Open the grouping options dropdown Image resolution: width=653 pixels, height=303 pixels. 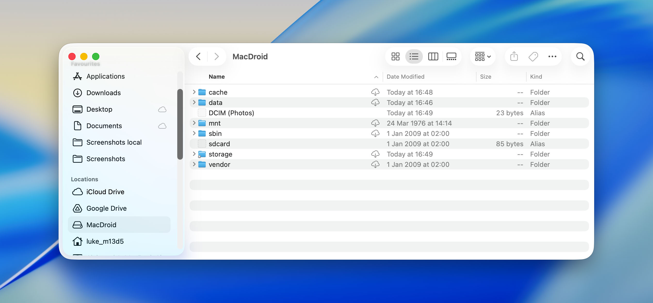tap(482, 56)
